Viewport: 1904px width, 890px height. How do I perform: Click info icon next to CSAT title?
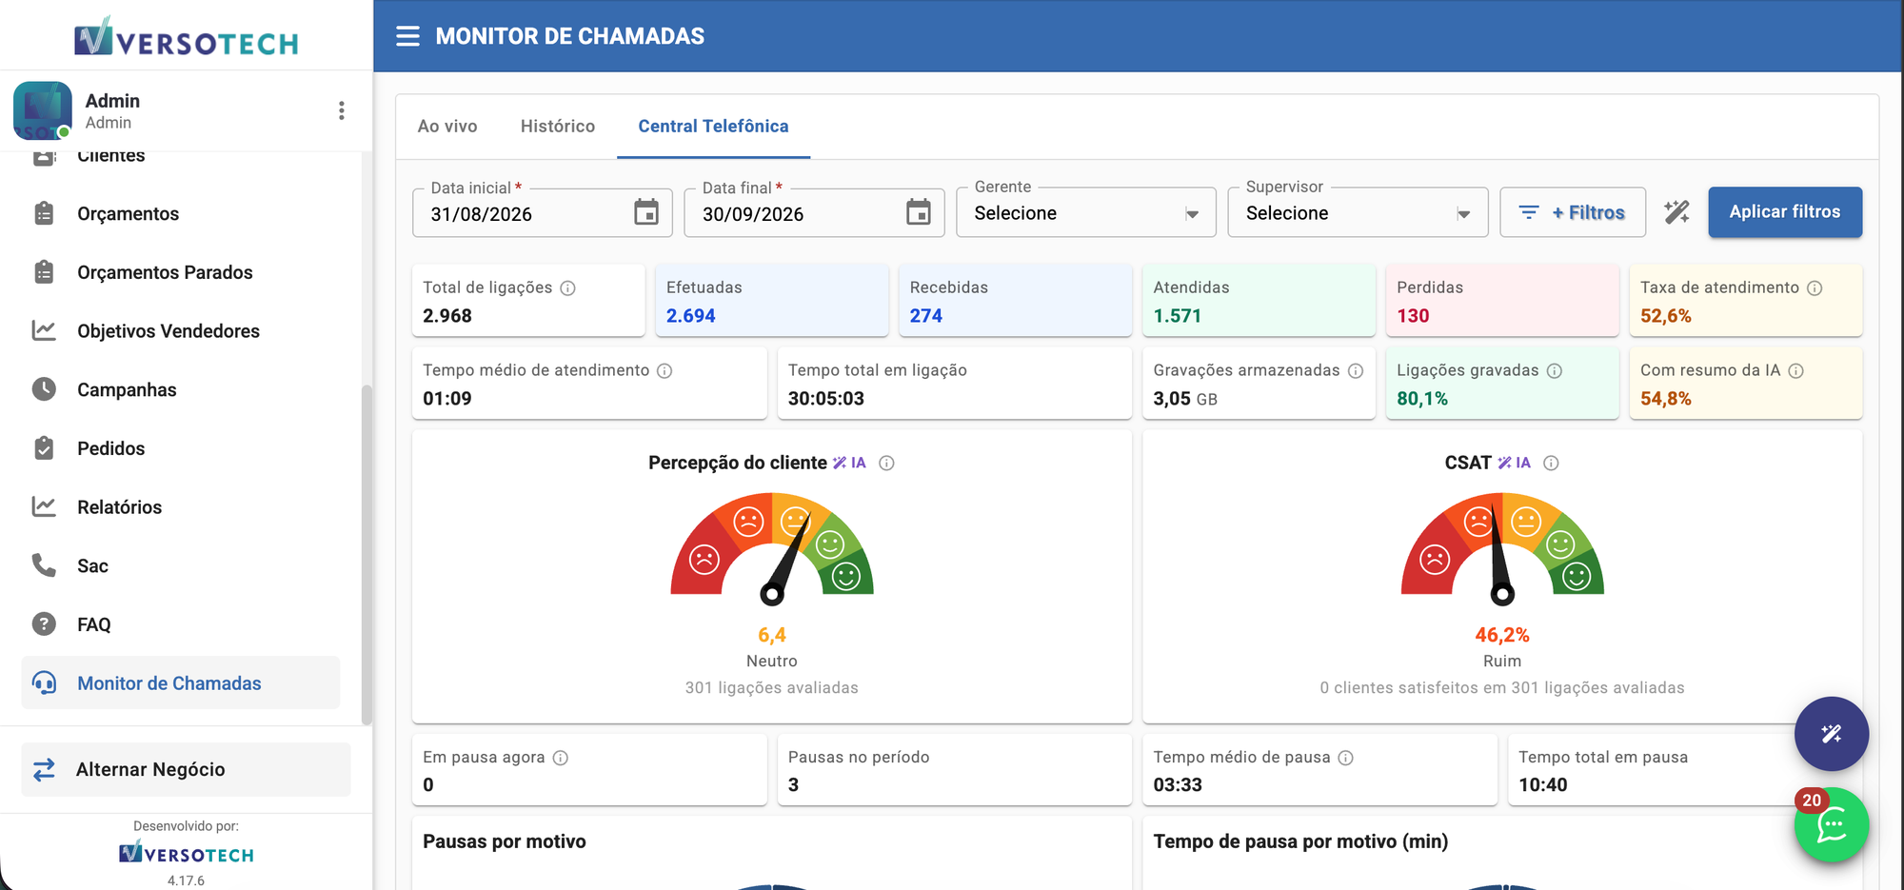[1551, 464]
